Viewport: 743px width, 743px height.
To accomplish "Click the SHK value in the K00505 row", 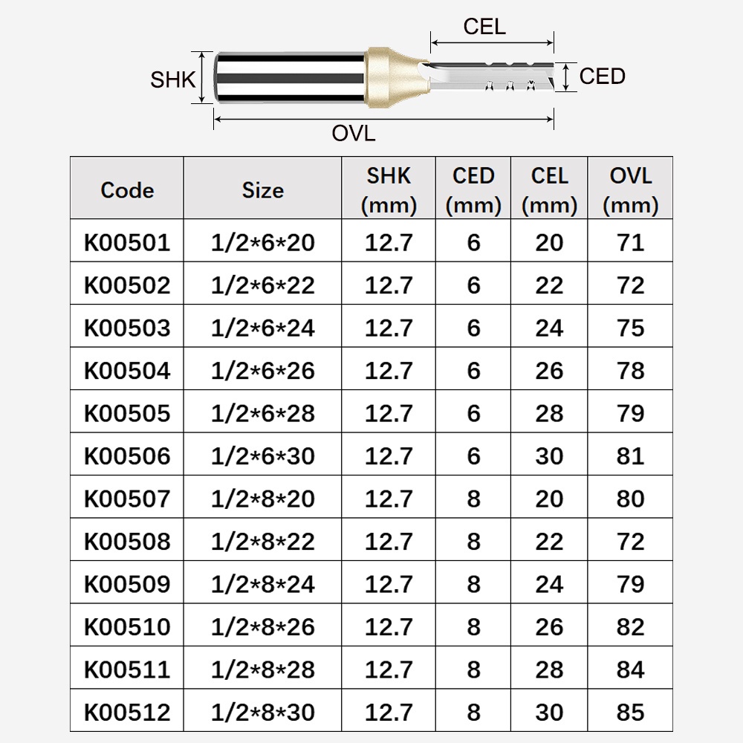I will pyautogui.click(x=389, y=413).
